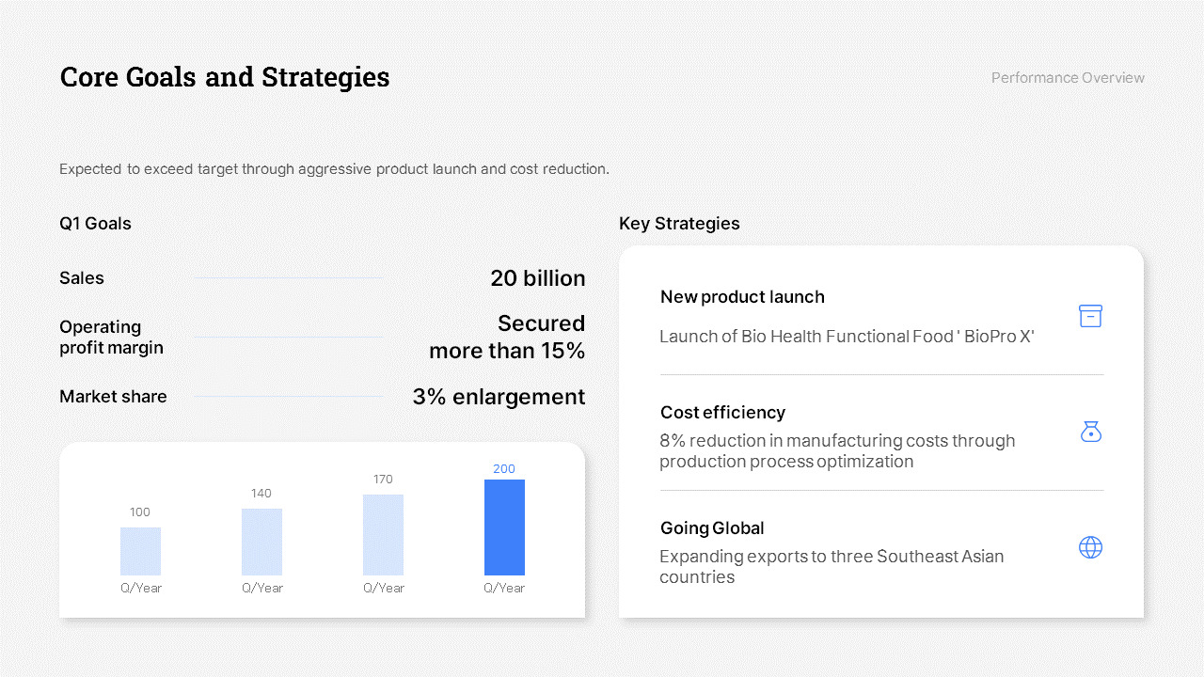The height and width of the screenshot is (677, 1204).
Task: Click the blue highlighted bar labeled 200
Action: 504,527
